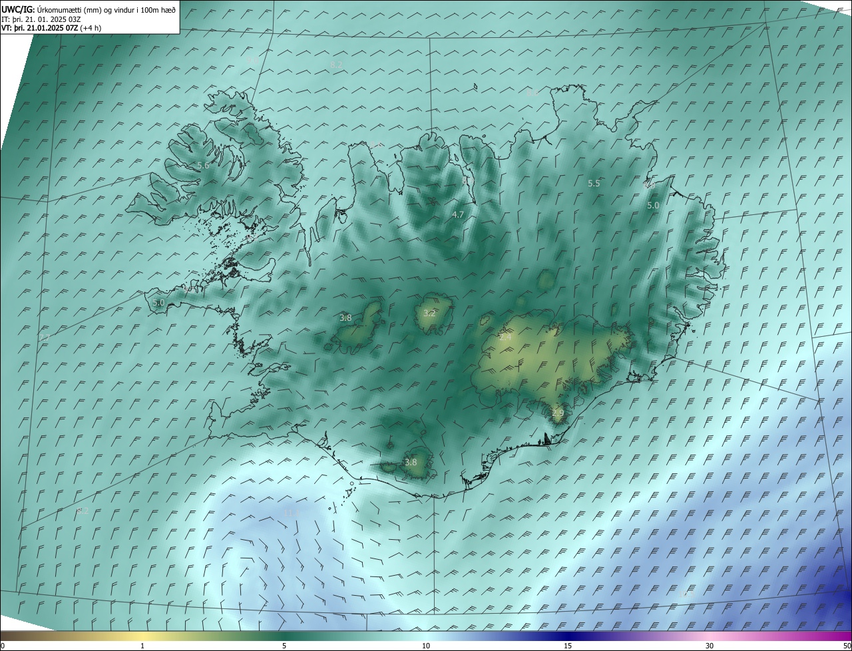Click the 3.2 value on the central glacier

click(429, 313)
